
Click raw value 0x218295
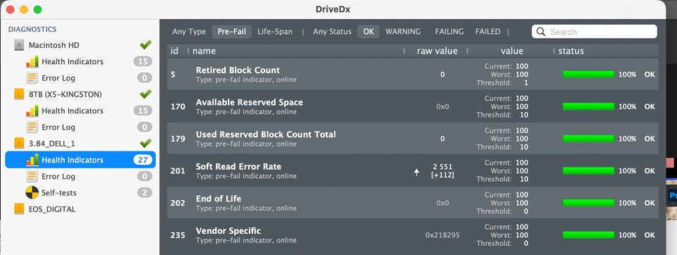click(443, 235)
